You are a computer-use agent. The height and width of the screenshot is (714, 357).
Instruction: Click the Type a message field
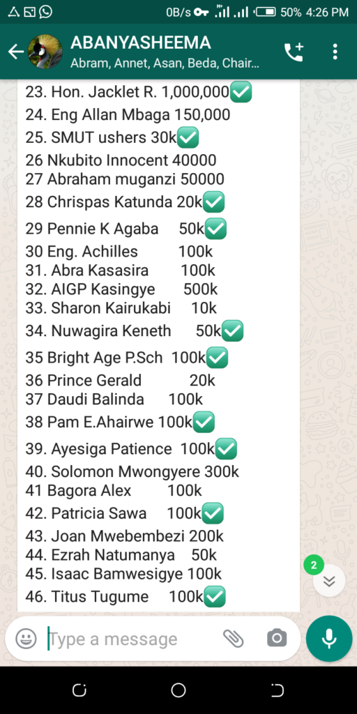[132, 639]
